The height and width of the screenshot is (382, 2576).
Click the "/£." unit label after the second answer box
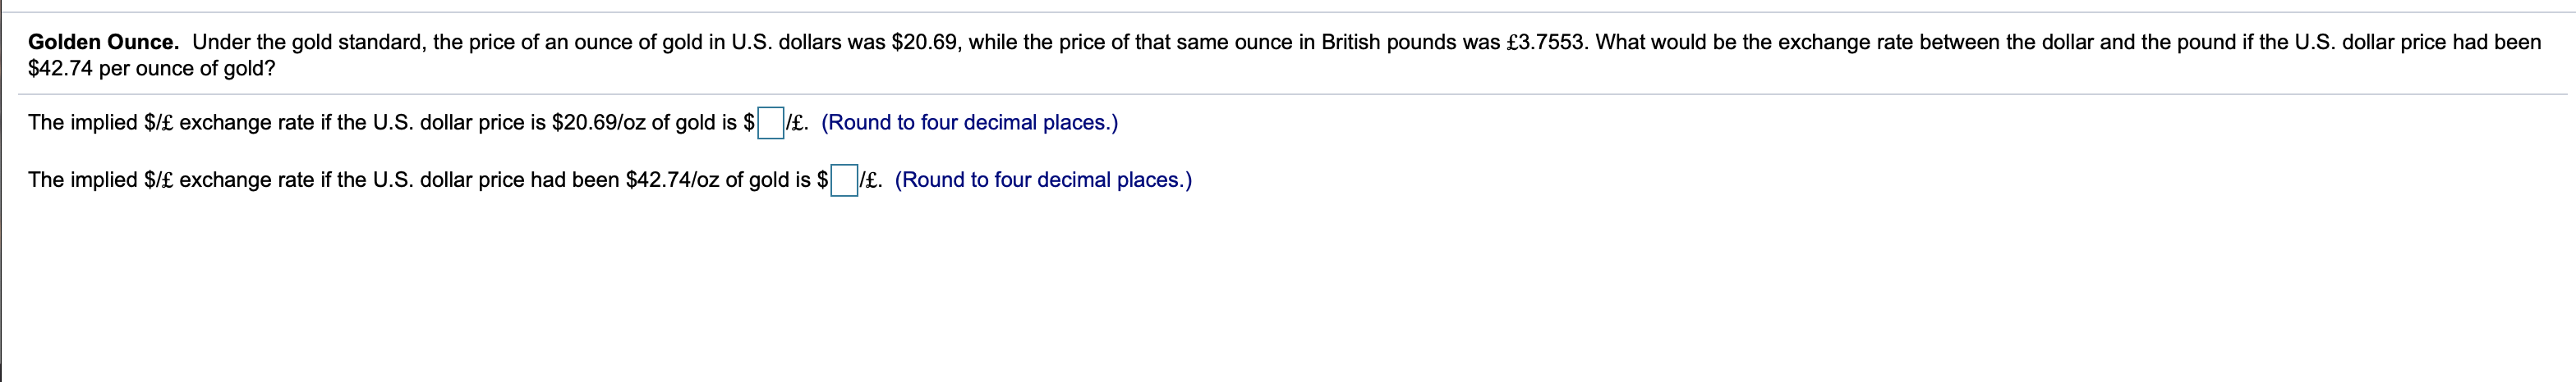coord(871,180)
